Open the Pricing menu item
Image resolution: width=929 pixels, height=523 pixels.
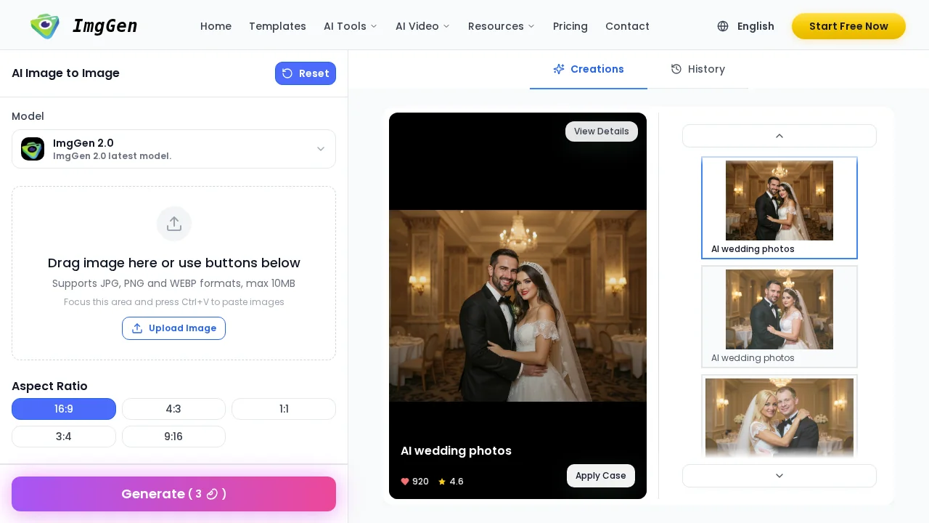(570, 26)
